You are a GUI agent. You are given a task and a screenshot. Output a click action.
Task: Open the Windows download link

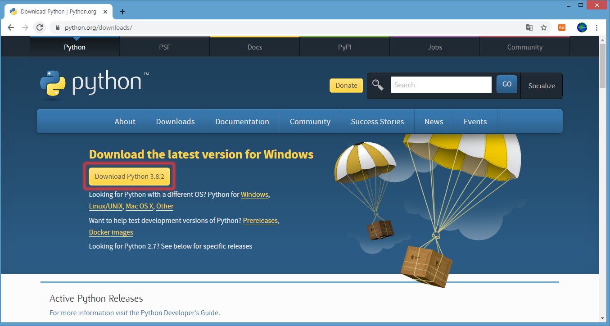click(x=255, y=195)
